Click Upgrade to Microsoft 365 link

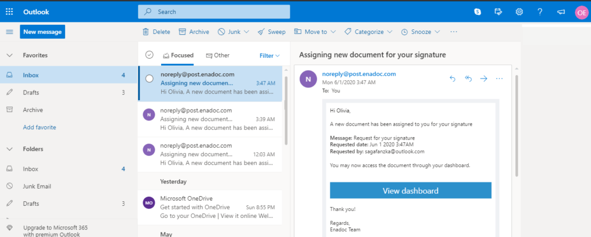click(55, 231)
